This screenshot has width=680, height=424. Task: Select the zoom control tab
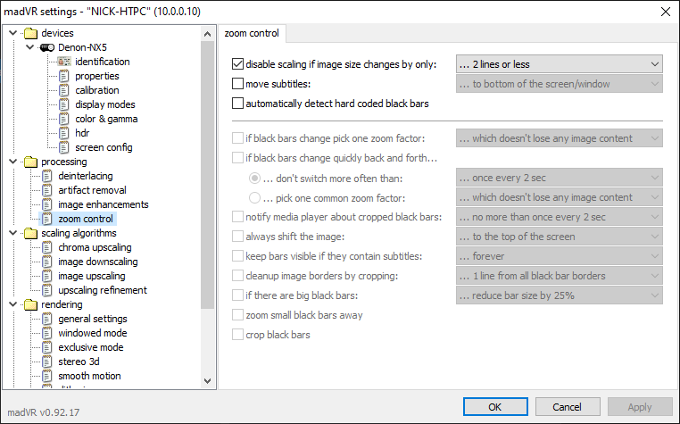click(x=252, y=34)
